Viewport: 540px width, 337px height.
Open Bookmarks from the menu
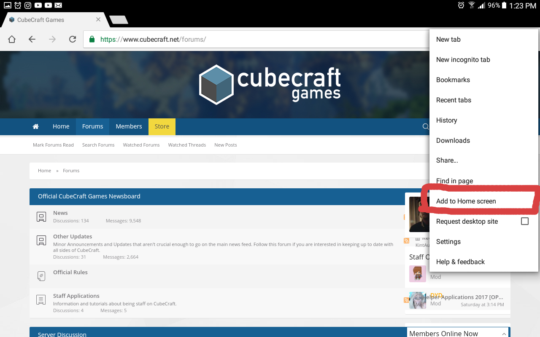coord(484,80)
